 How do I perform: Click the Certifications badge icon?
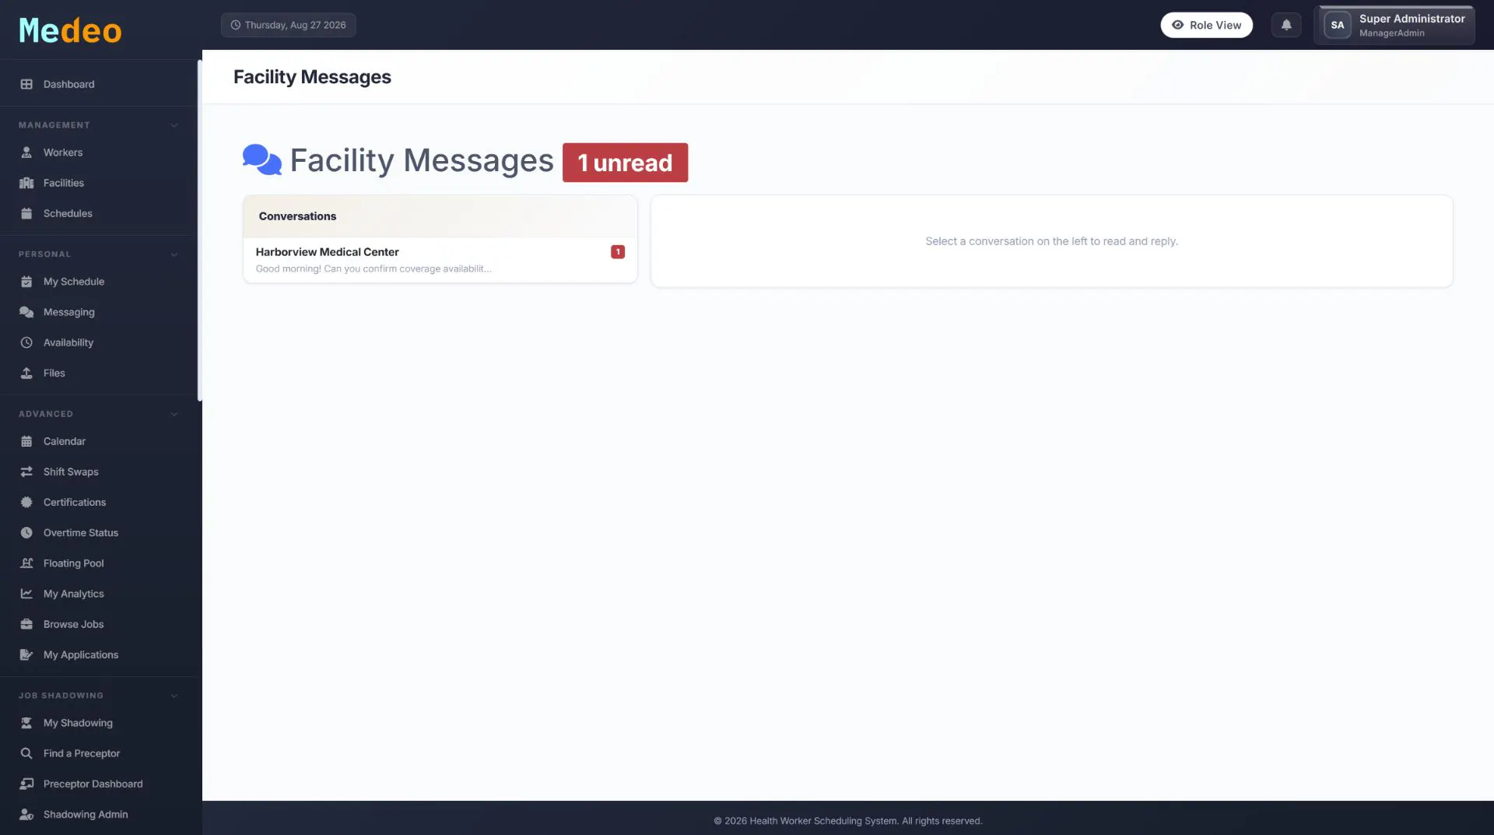tap(26, 502)
